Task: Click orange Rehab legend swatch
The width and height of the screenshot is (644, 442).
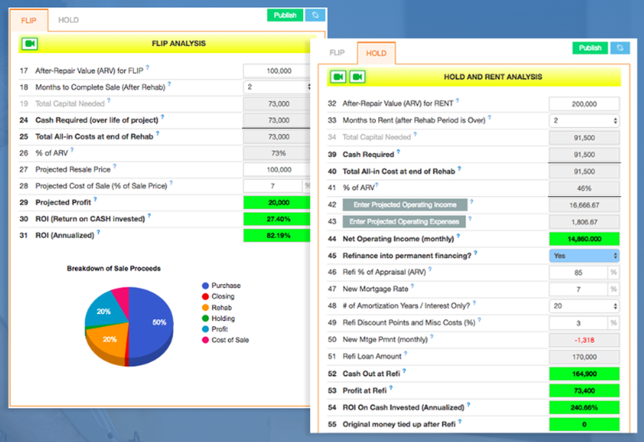Action: coord(205,308)
